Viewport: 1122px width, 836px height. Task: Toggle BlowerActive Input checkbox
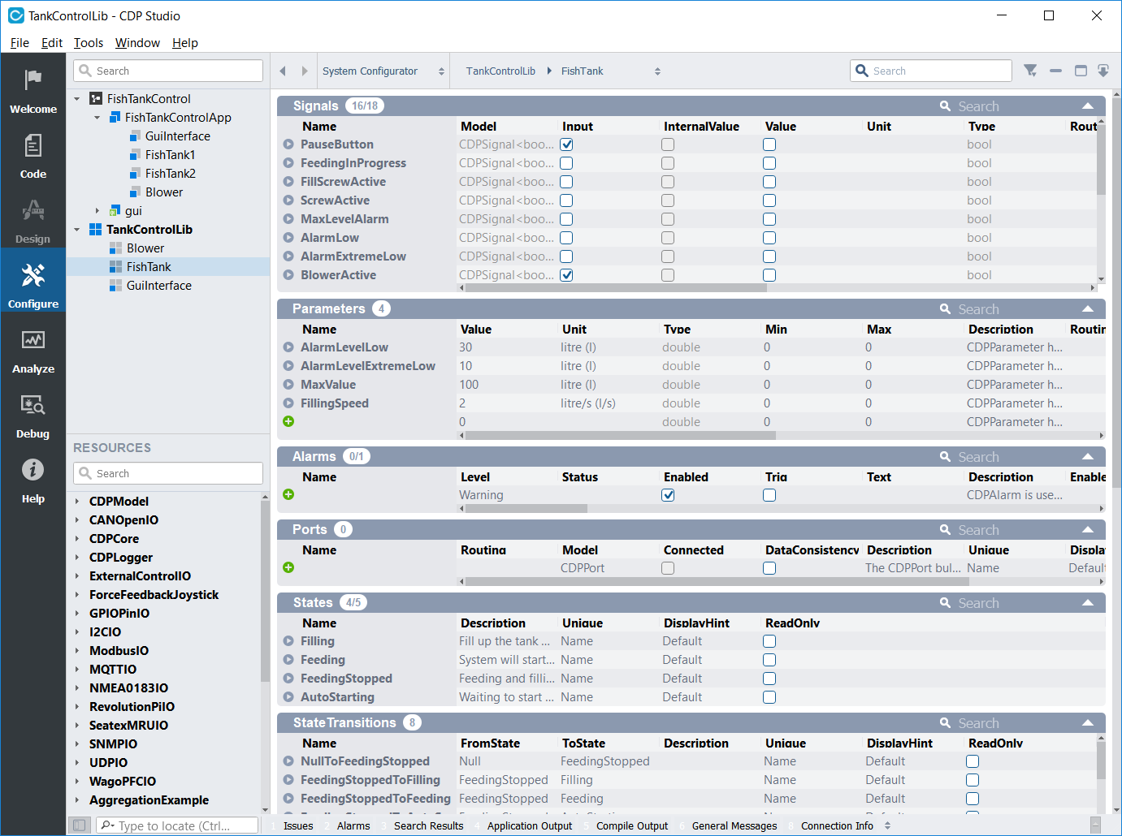(566, 275)
